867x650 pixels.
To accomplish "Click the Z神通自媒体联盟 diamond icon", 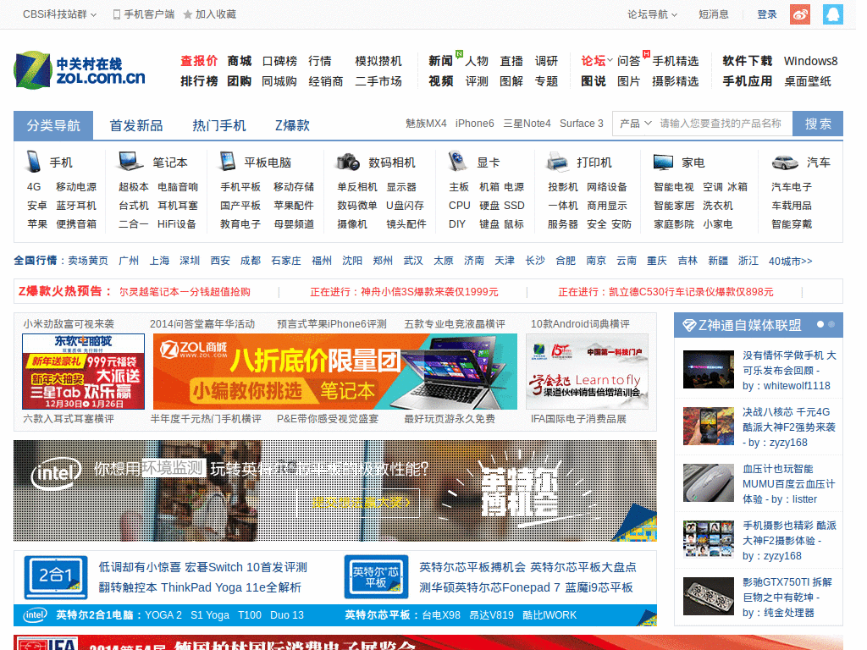I will pyautogui.click(x=689, y=326).
